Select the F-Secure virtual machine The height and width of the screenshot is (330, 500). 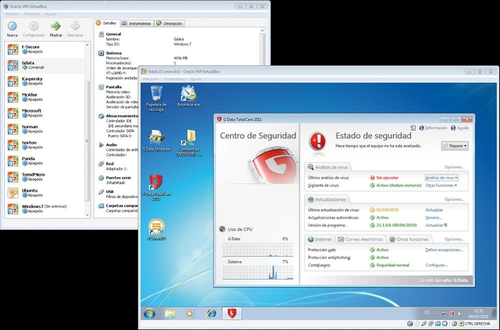[x=45, y=49]
